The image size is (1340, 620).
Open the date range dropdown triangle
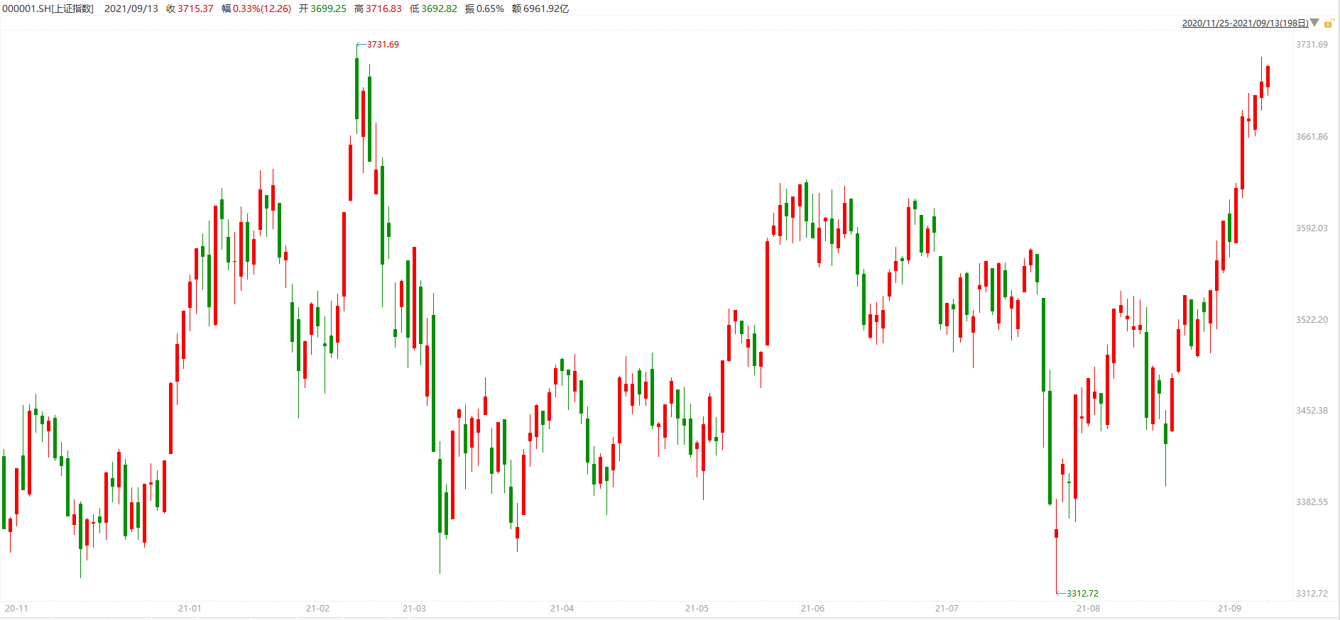click(1314, 23)
